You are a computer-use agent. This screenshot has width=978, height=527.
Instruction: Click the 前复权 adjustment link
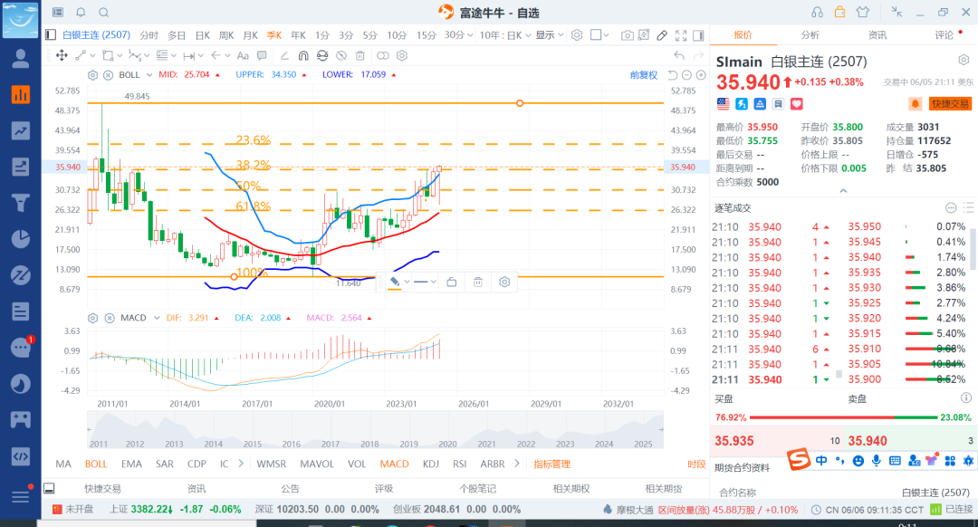click(644, 75)
